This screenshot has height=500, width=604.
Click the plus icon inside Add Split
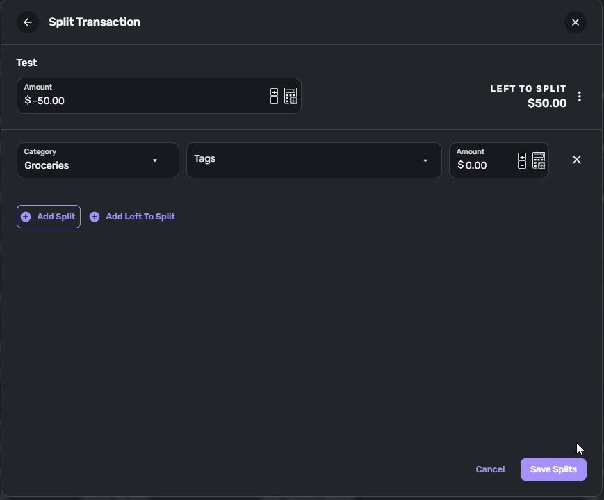(25, 216)
